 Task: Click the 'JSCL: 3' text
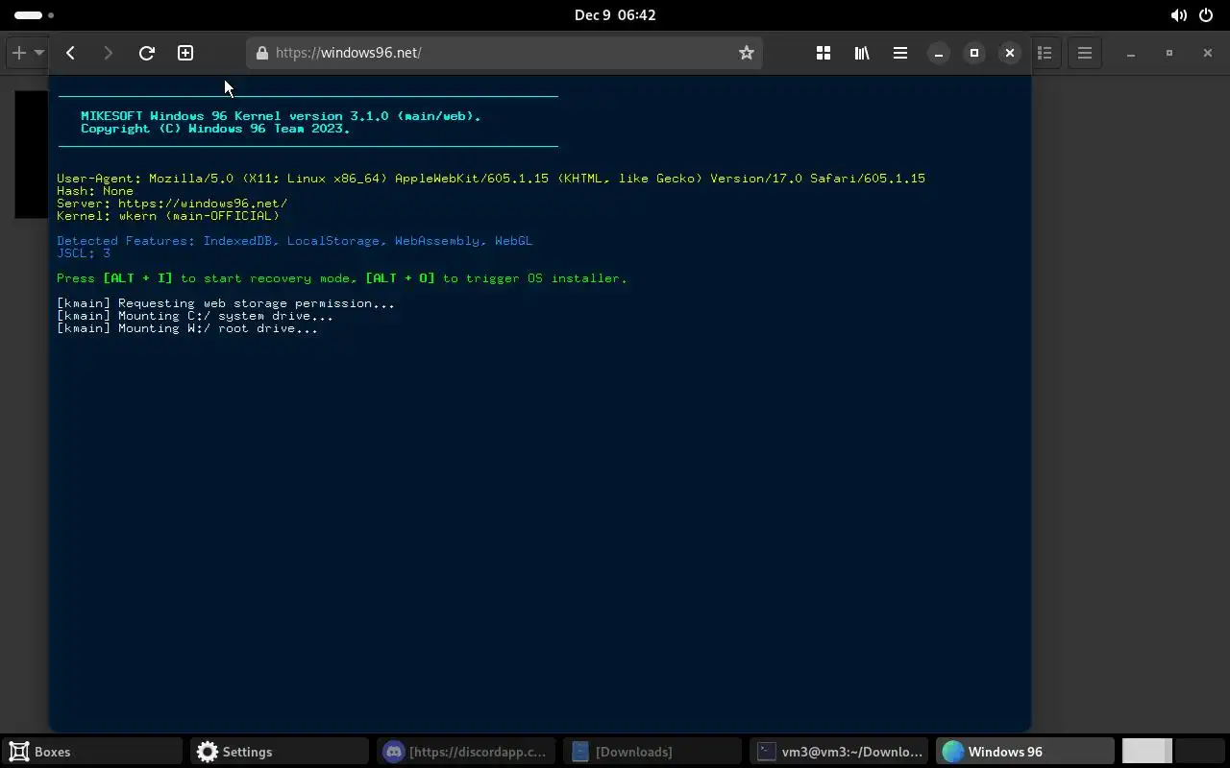84,253
